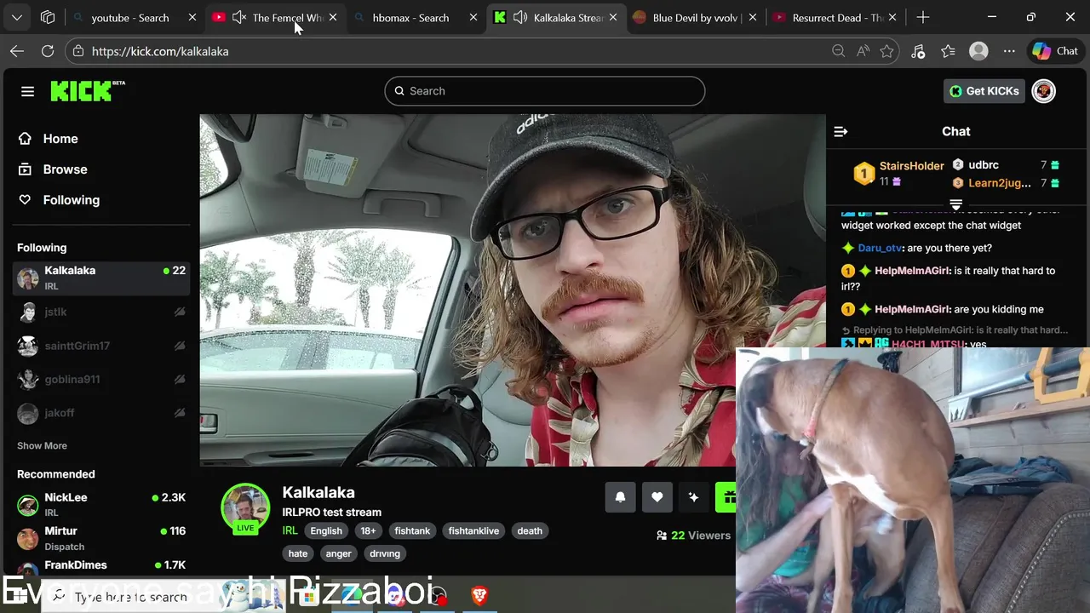Click StairsHolder in the leaderboard
The height and width of the screenshot is (613, 1090).
(x=911, y=166)
